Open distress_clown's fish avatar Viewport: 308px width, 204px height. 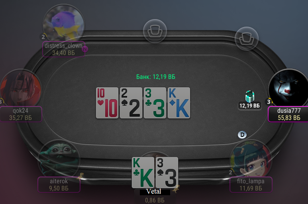pos(64,24)
